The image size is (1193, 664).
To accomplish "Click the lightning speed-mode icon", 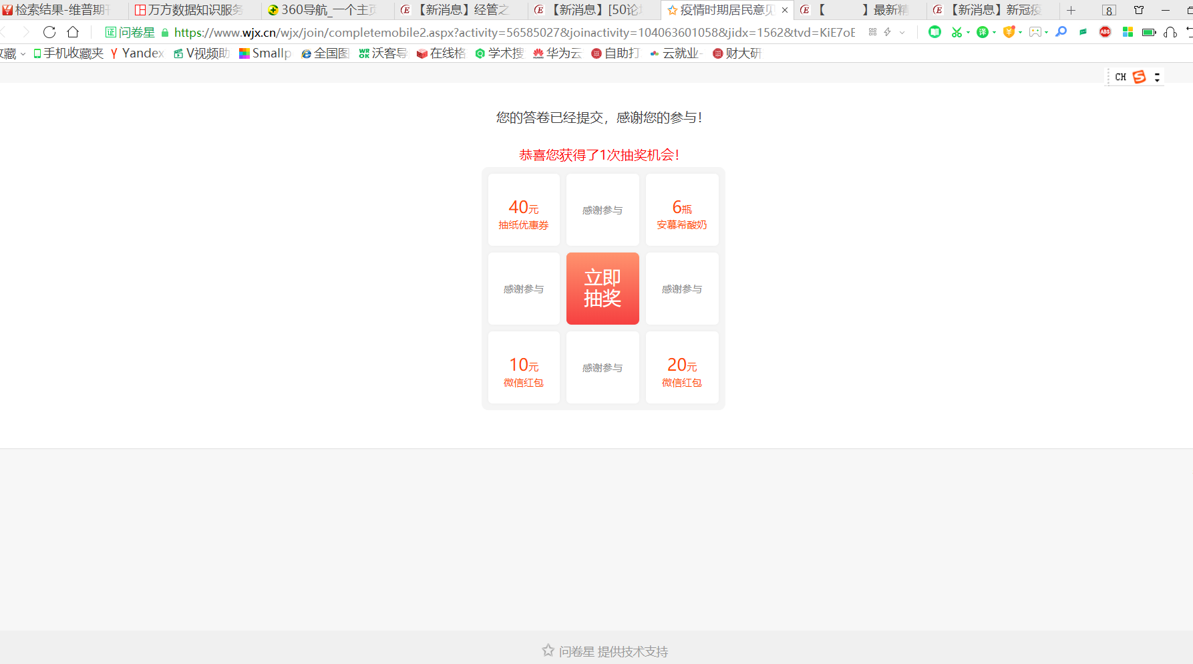I will point(887,32).
